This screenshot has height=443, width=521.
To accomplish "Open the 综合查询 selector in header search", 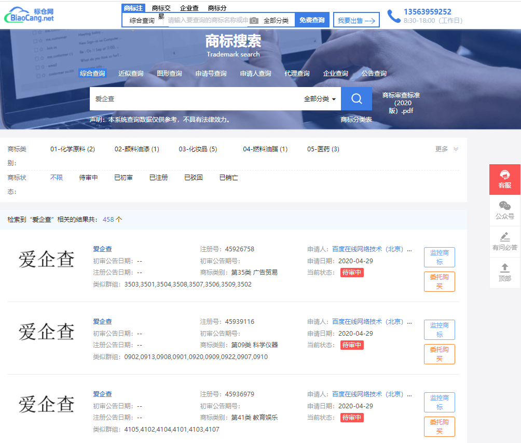I will pyautogui.click(x=142, y=21).
